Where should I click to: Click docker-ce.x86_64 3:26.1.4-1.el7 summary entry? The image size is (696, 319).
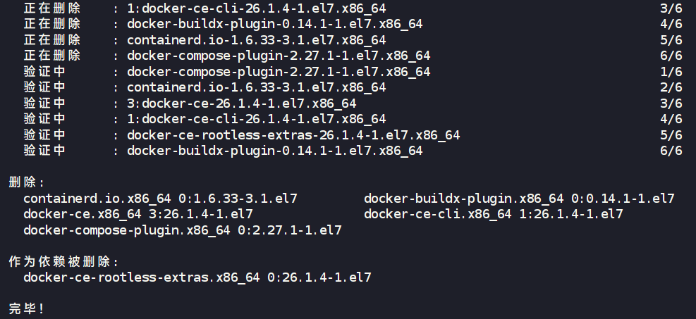(138, 214)
